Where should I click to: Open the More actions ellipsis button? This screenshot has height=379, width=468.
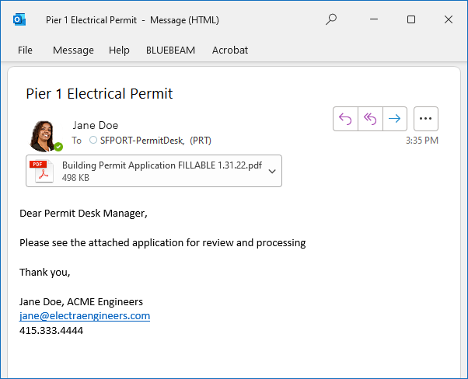pyautogui.click(x=425, y=119)
